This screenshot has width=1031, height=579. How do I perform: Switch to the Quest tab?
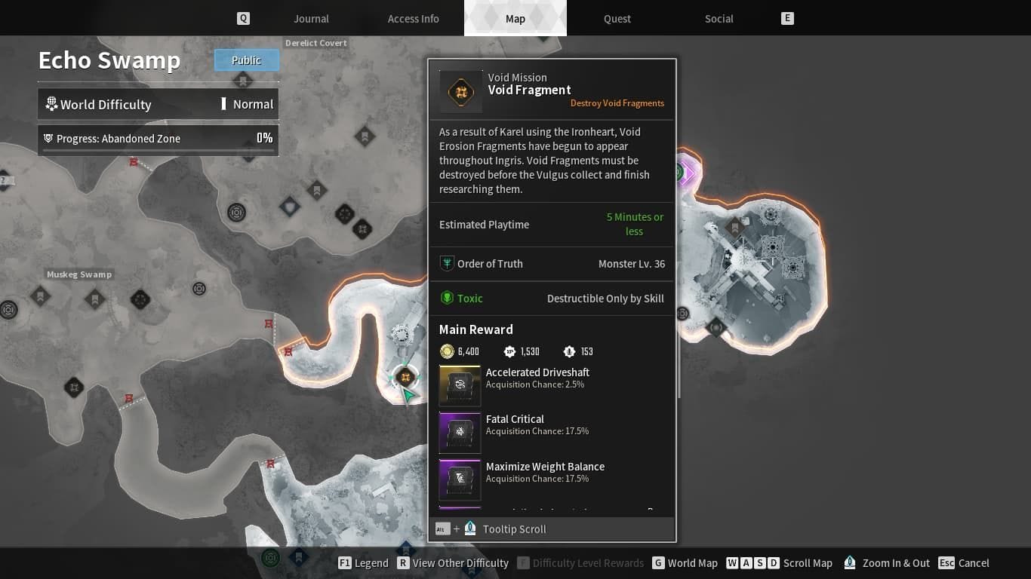click(617, 18)
